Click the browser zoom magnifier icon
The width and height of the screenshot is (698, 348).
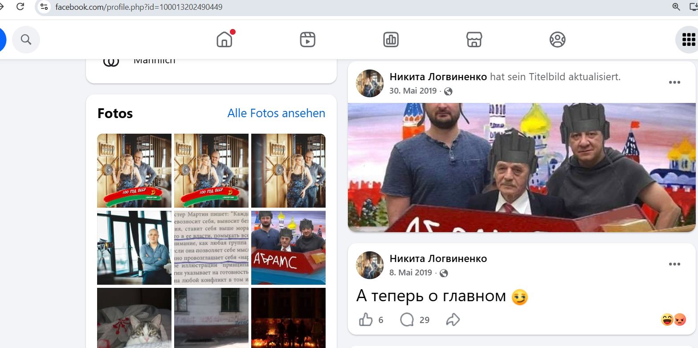coord(676,7)
